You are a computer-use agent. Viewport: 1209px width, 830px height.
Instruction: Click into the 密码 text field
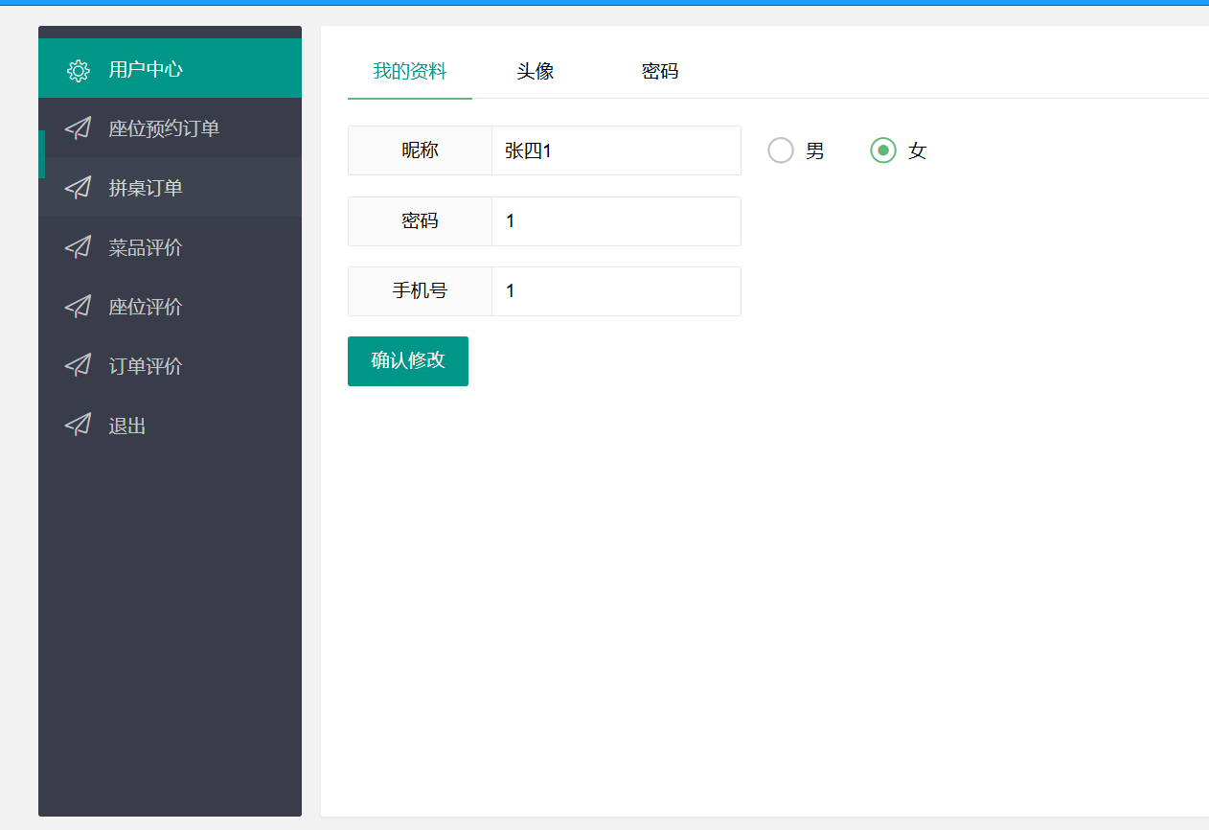tap(615, 221)
